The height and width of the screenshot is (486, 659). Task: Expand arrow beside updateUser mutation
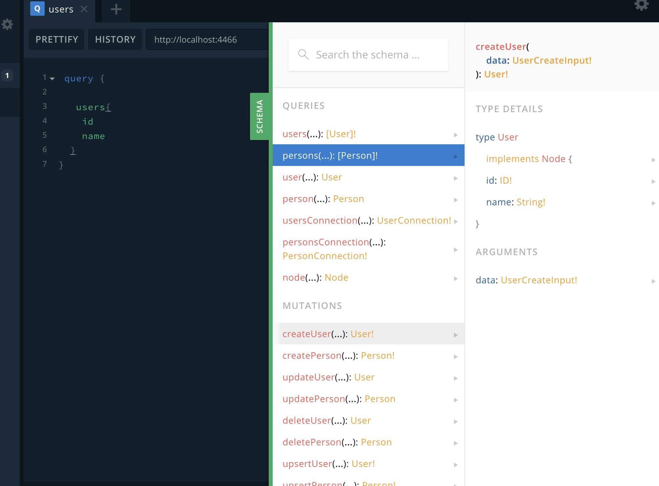pos(456,378)
